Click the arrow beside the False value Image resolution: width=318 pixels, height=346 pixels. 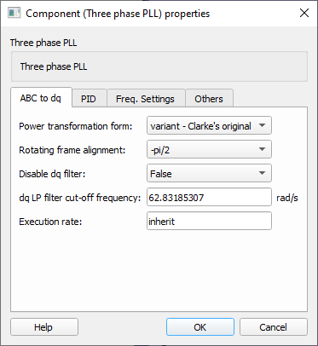click(263, 173)
